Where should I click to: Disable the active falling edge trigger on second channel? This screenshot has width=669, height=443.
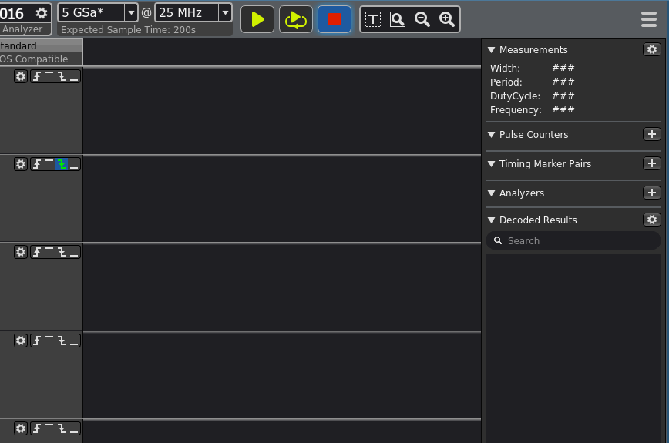pyautogui.click(x=62, y=164)
